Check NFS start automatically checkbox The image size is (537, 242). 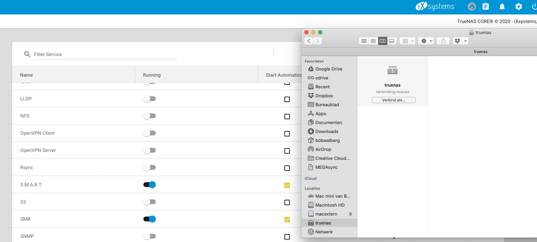coord(287,117)
